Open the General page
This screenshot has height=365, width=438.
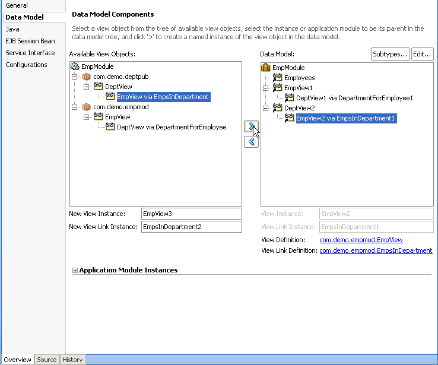click(17, 5)
